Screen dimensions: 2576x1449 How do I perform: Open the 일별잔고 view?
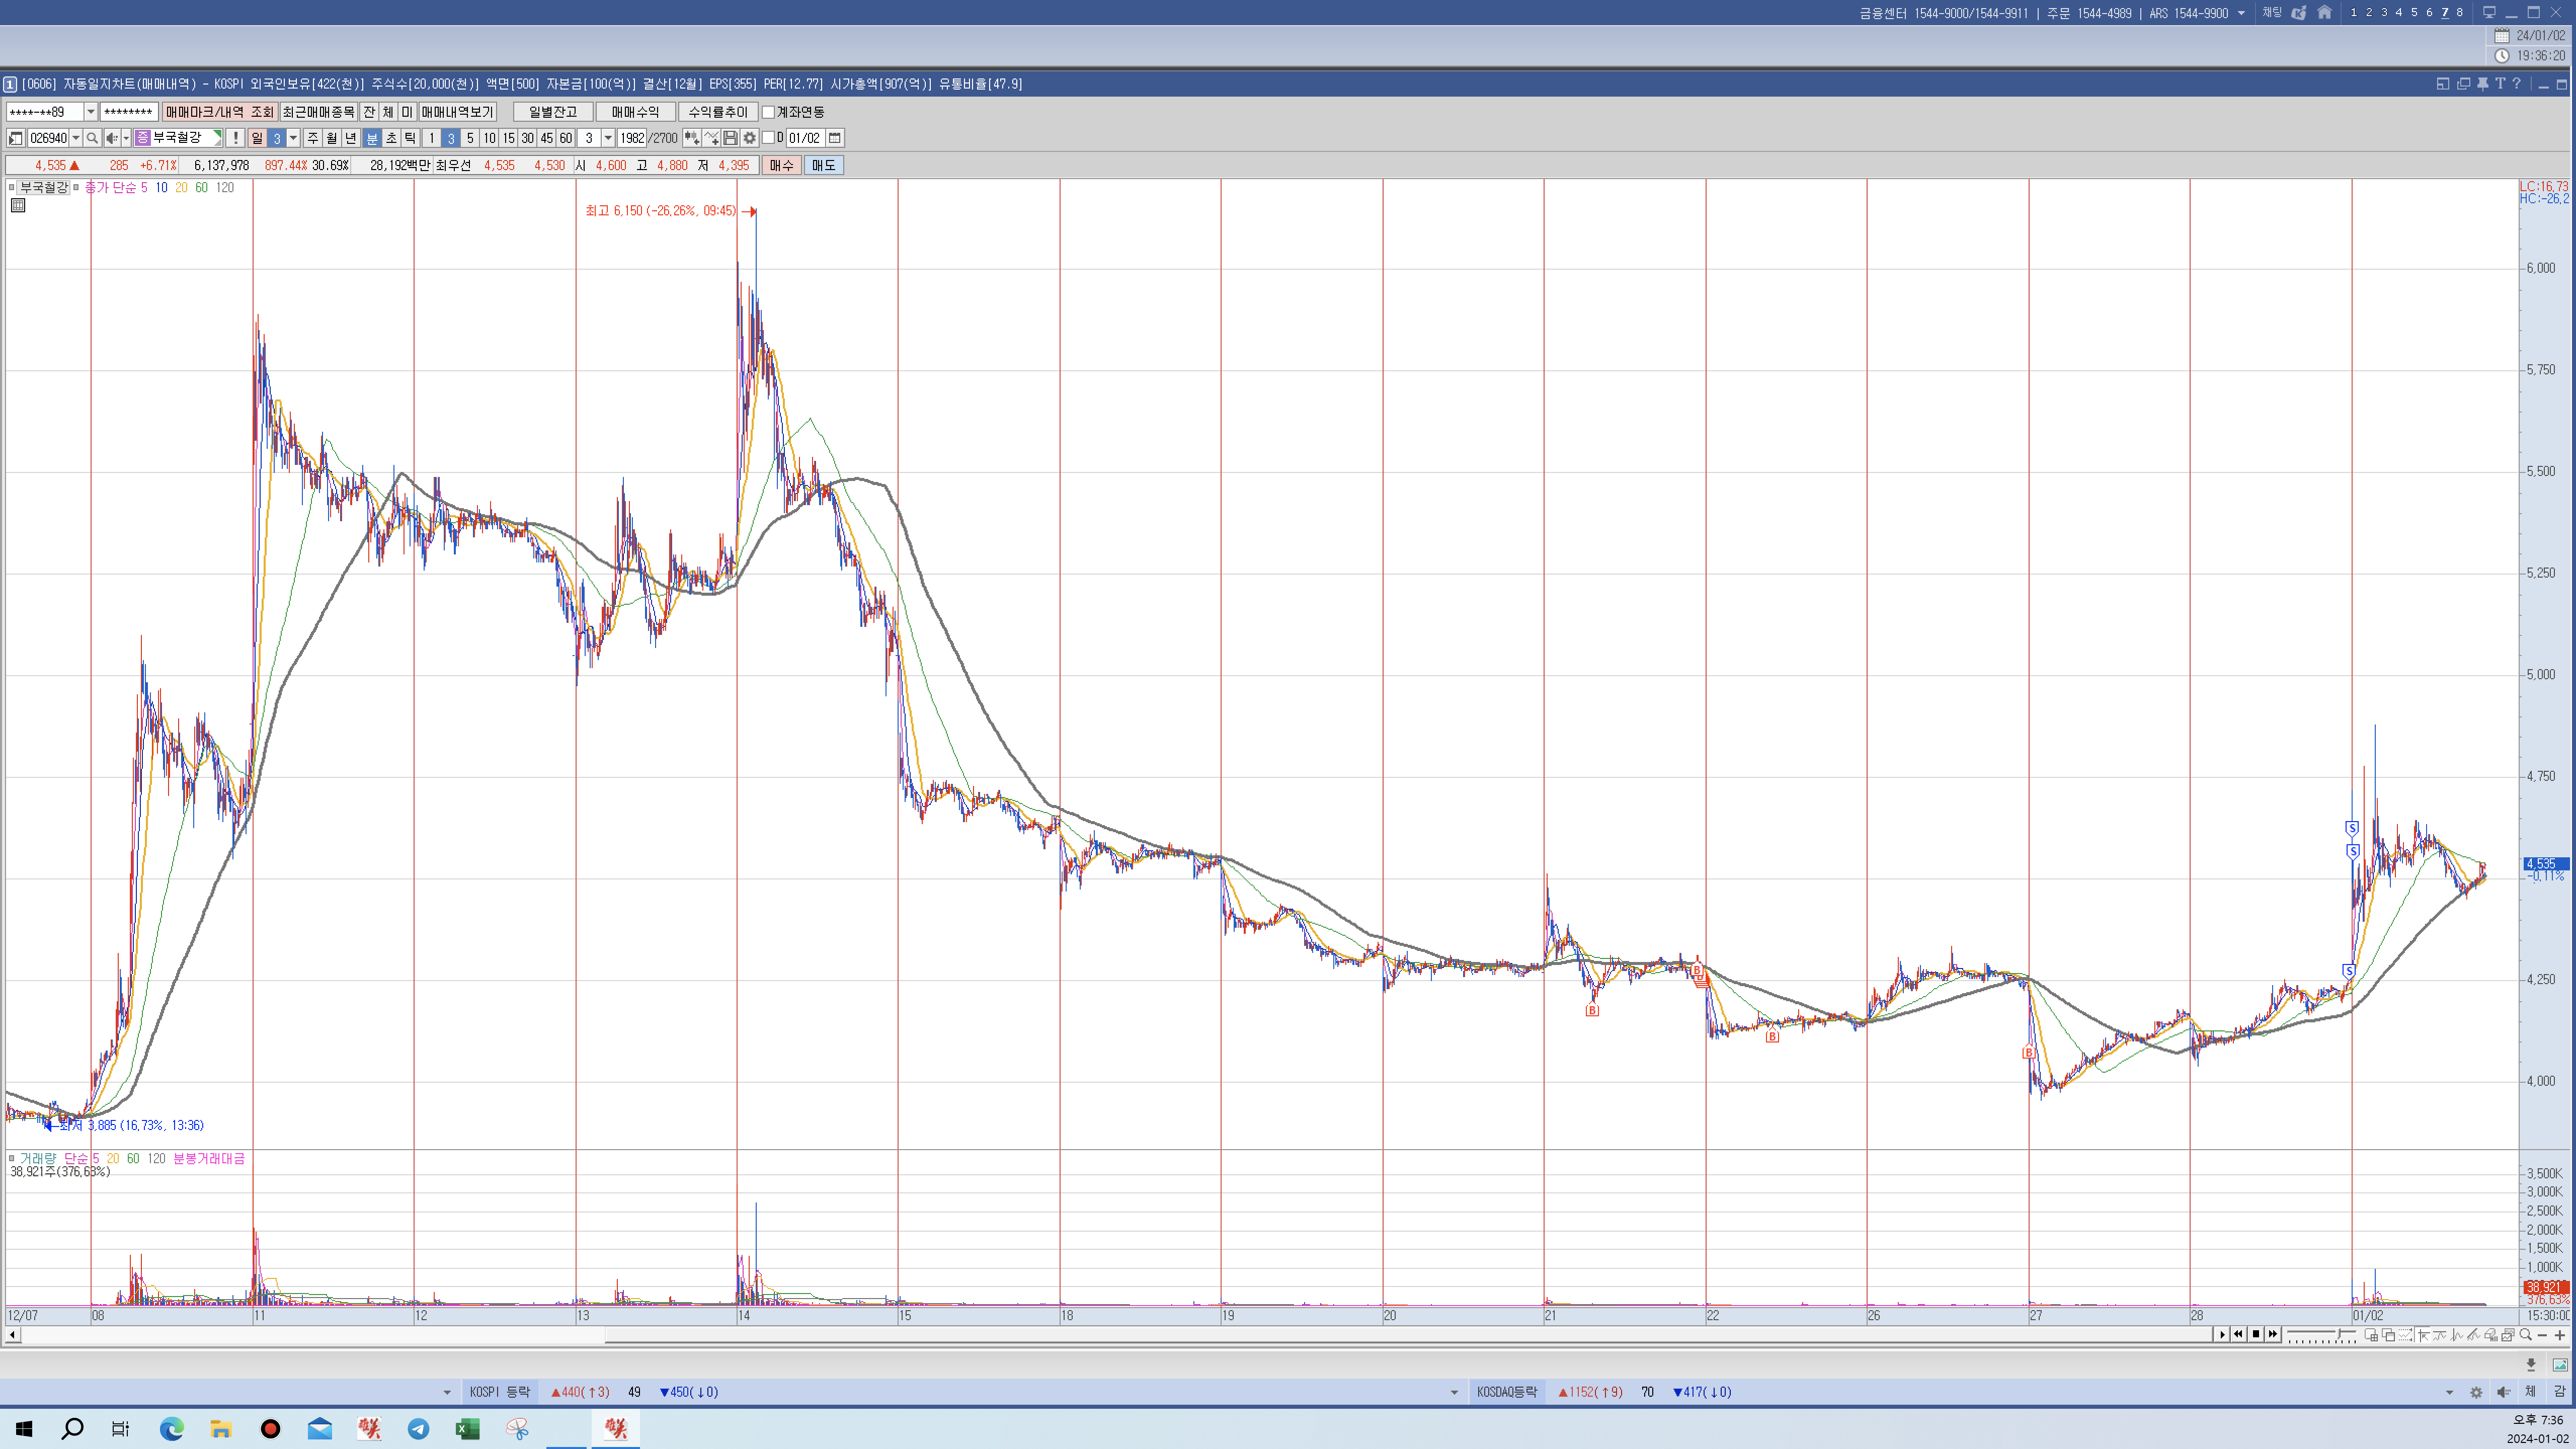click(x=553, y=112)
